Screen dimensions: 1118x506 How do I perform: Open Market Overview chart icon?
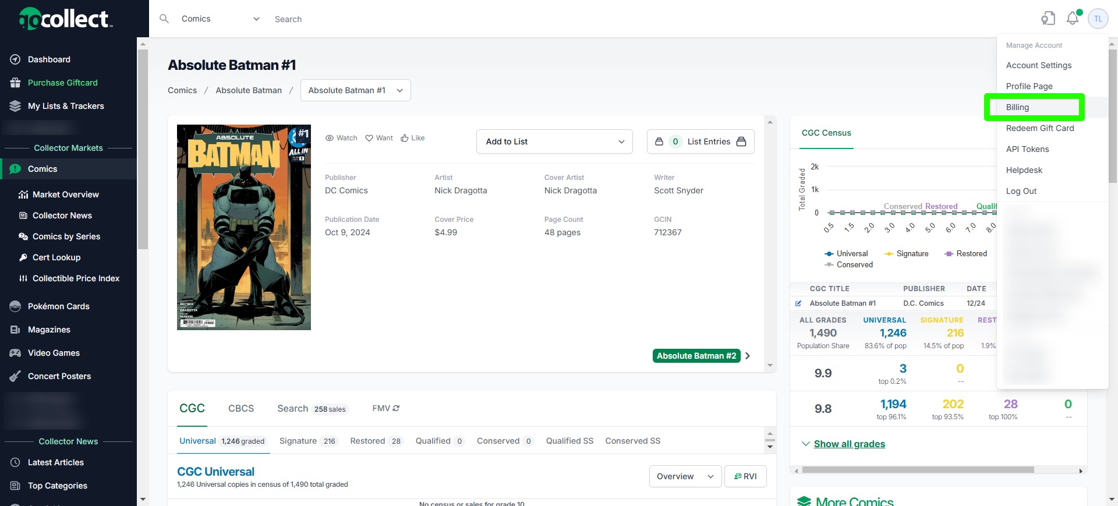pos(23,194)
